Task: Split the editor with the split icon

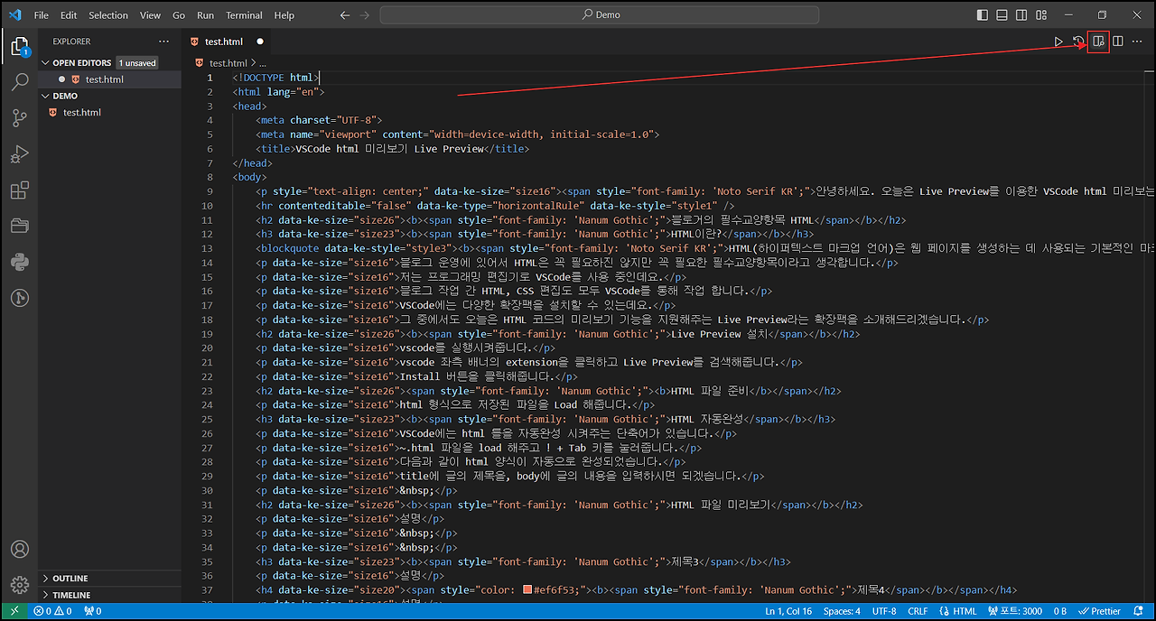Action: tap(1118, 41)
